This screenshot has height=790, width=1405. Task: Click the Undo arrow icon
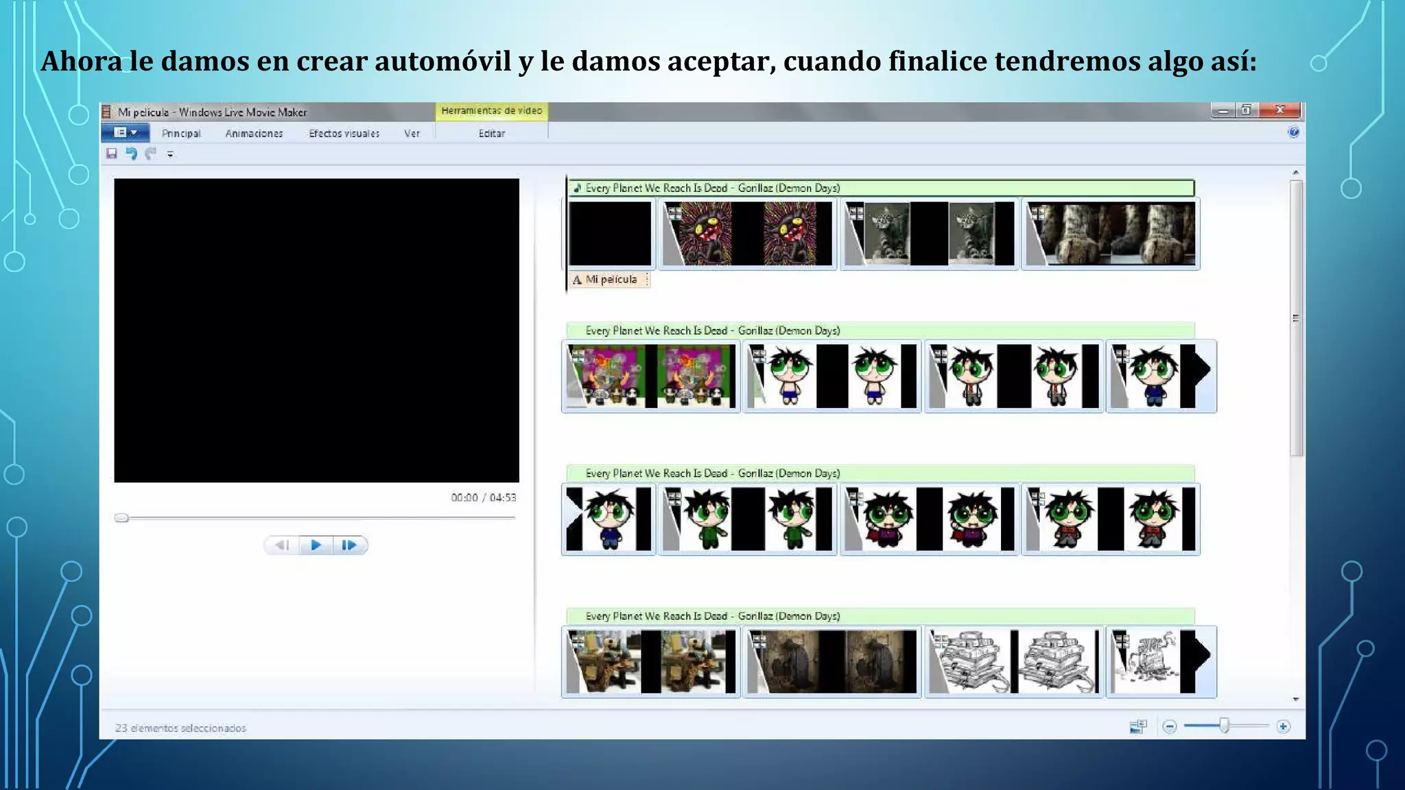[131, 154]
